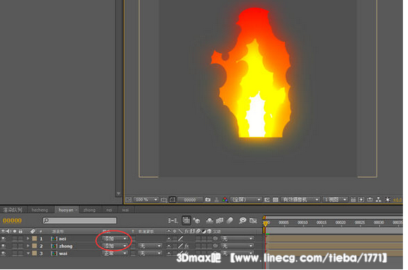This screenshot has height=270, width=408.
Task: Toggle the transparency grid icon
Action: point(275,199)
